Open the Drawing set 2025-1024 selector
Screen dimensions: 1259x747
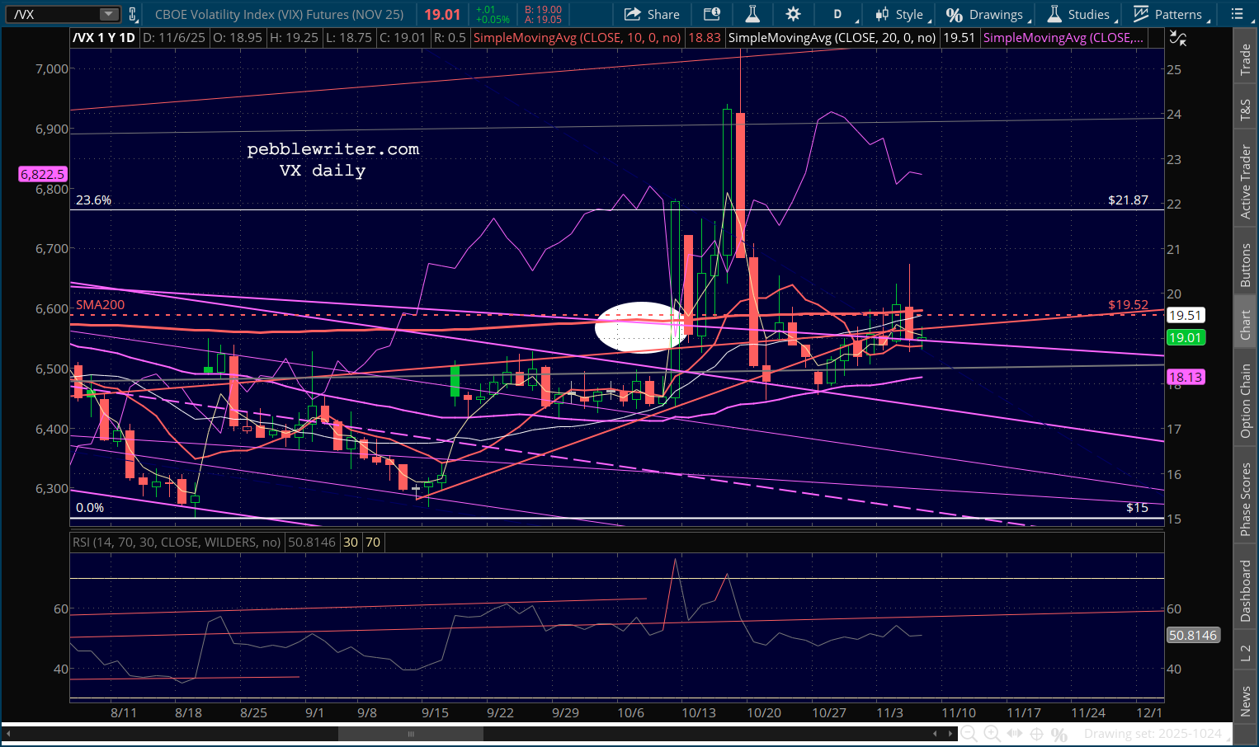[1153, 734]
